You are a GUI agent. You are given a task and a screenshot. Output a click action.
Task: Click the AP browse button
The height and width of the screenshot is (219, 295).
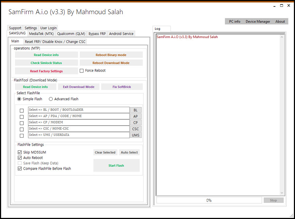pos(136,116)
